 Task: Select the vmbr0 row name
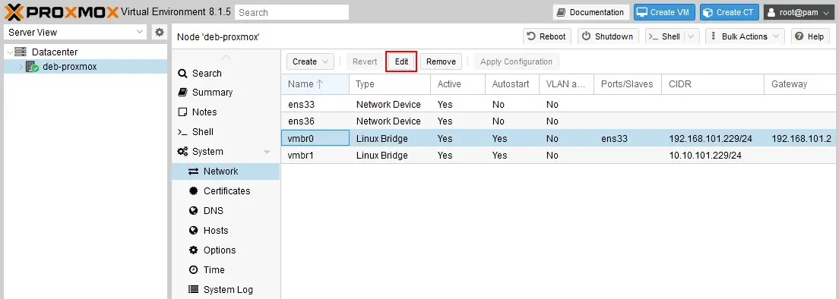(x=301, y=139)
